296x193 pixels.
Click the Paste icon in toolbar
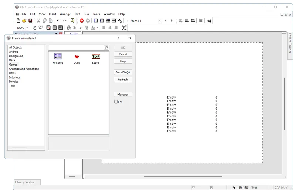coord(51,21)
